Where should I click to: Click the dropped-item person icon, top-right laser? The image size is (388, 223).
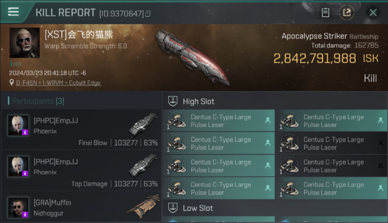[x=380, y=120]
